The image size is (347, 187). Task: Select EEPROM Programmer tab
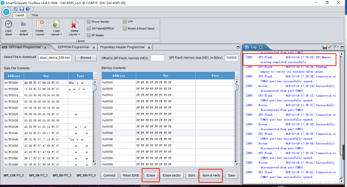[74, 47]
